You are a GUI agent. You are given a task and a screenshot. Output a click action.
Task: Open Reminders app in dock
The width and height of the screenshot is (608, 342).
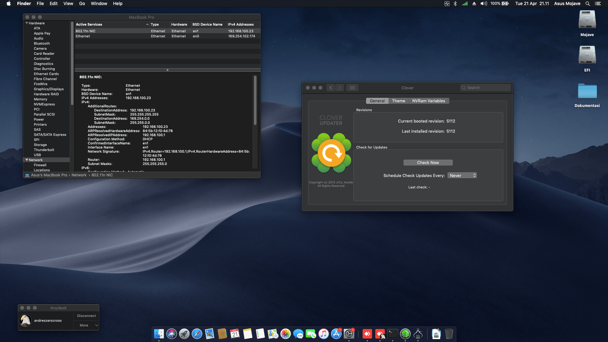coord(260,334)
